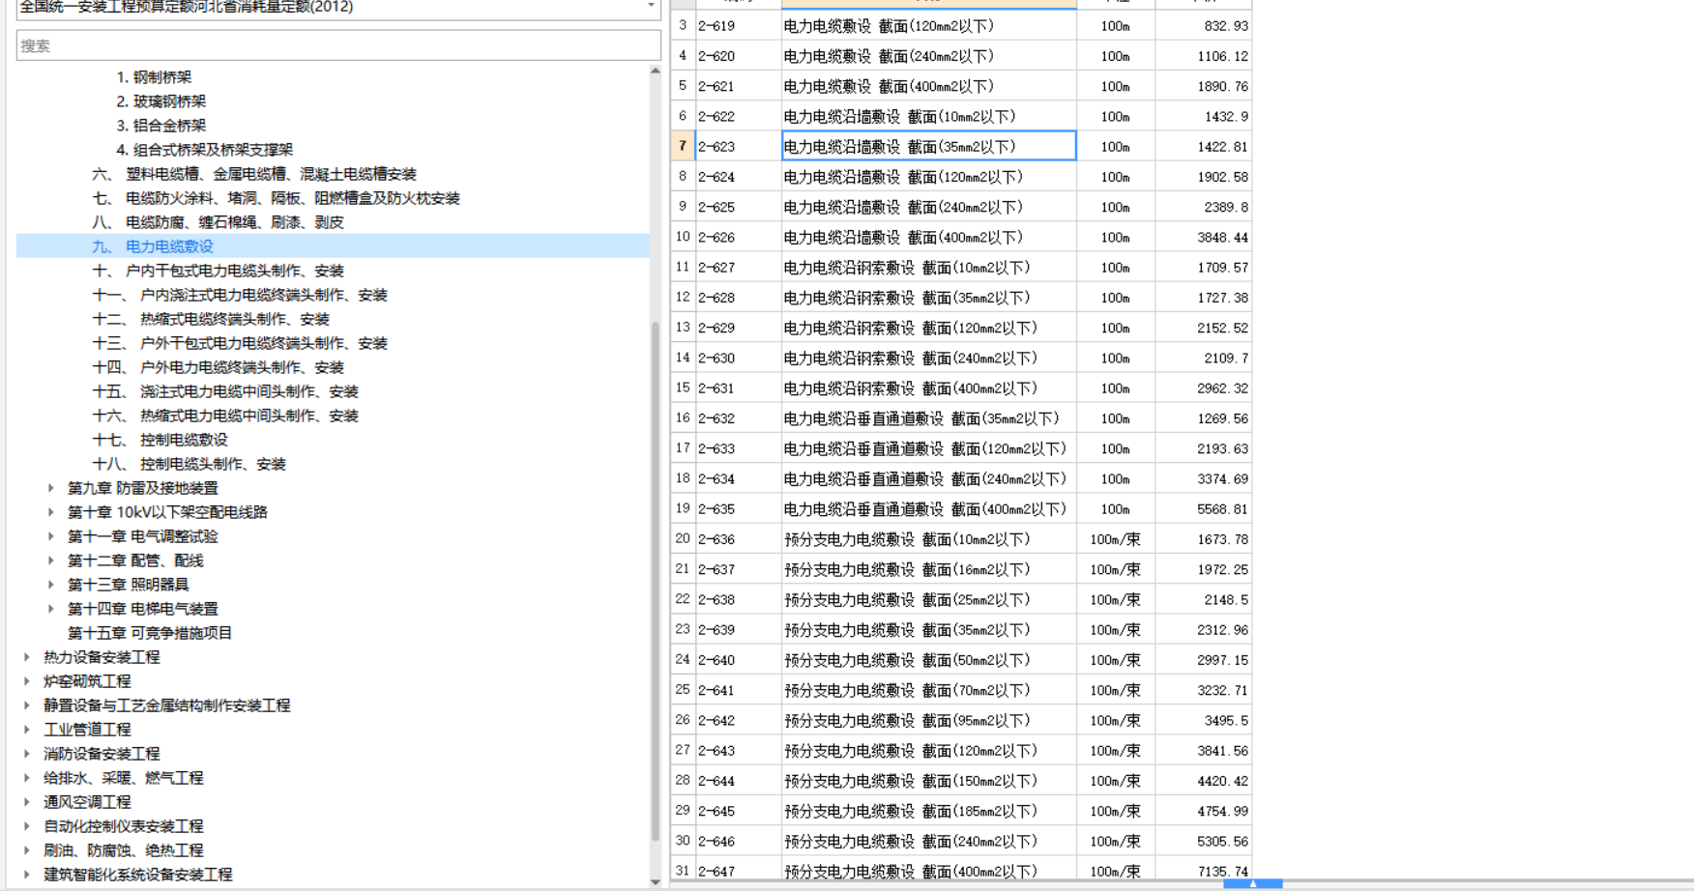Image resolution: width=1694 pixels, height=891 pixels.
Task: Select 预分支电力电缆敷设 截面(95mm2以下) cell
Action: pyautogui.click(x=928, y=720)
